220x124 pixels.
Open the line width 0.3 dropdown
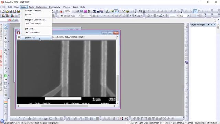[x=188, y=16]
